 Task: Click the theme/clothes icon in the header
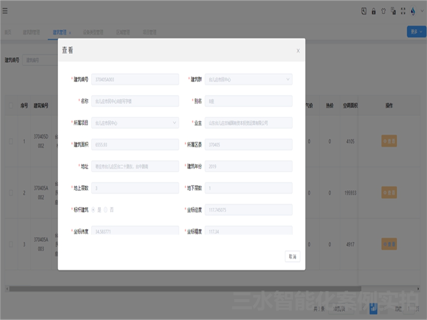pos(383,11)
